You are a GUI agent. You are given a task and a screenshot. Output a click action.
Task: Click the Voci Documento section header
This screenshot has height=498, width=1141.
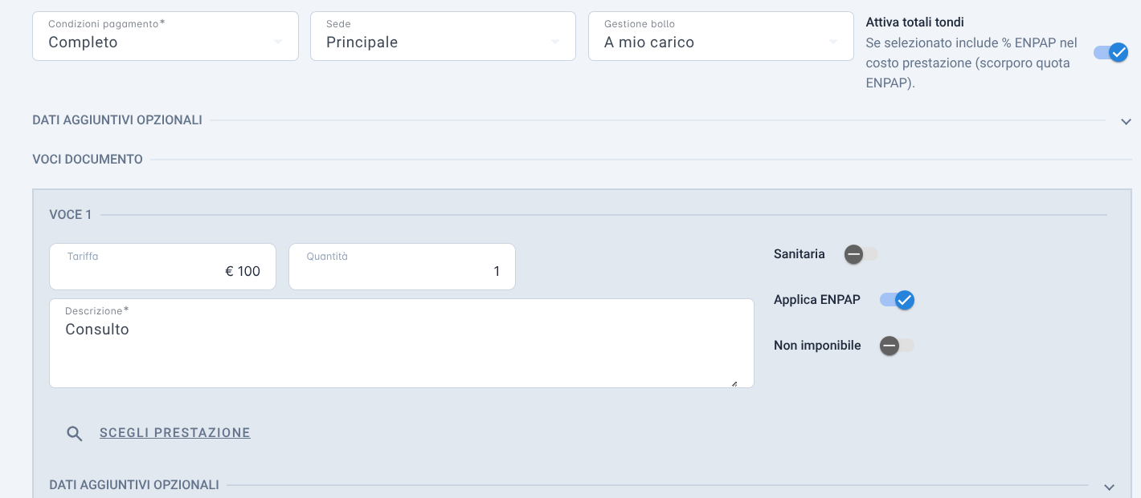[88, 160]
